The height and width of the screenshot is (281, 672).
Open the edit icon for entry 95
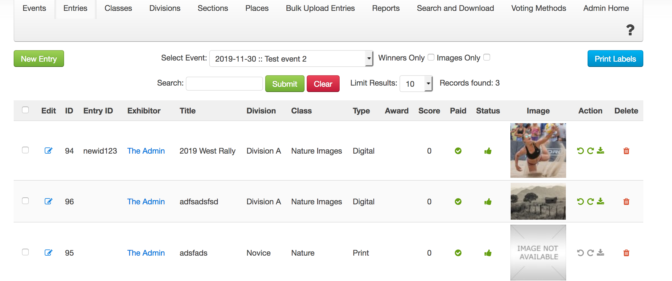(x=48, y=253)
